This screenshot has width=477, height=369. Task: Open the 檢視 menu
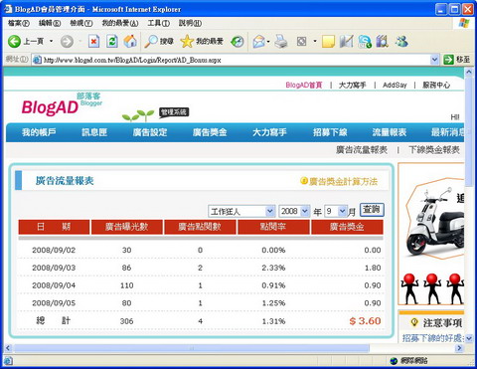(81, 23)
